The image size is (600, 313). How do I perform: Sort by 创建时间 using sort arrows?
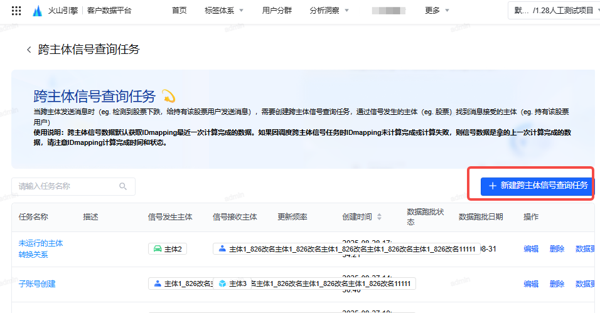pos(379,217)
